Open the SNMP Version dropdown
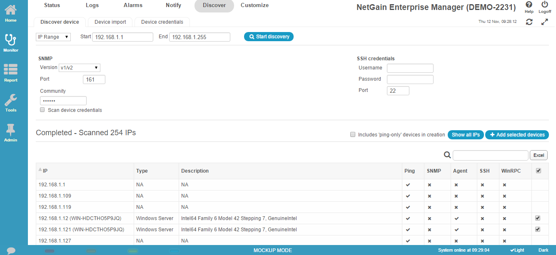The width and height of the screenshot is (556, 255). pyautogui.click(x=80, y=68)
